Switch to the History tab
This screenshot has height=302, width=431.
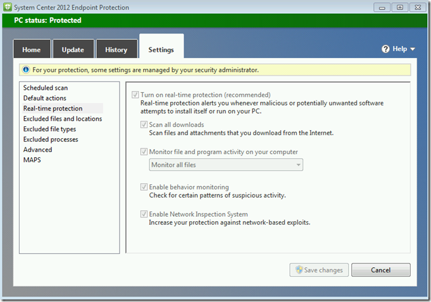(116, 50)
